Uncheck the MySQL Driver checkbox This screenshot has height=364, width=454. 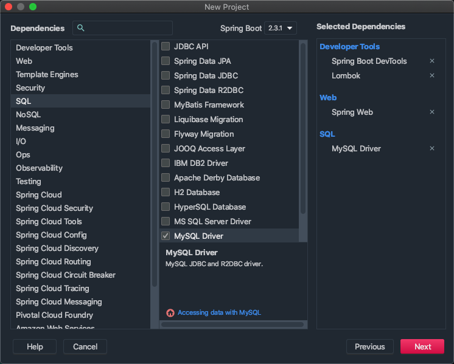pyautogui.click(x=166, y=236)
